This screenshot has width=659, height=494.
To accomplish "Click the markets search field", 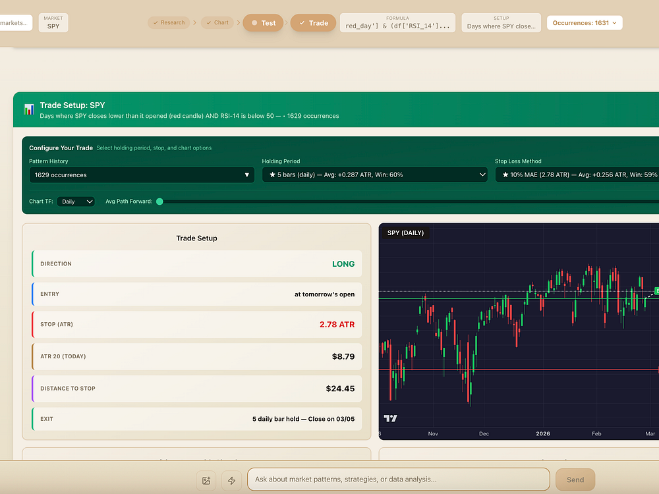I will pyautogui.click(x=16, y=22).
